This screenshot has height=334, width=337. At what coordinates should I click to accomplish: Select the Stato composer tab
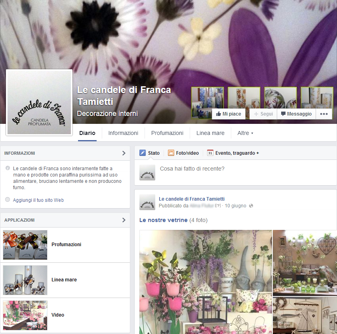(150, 153)
